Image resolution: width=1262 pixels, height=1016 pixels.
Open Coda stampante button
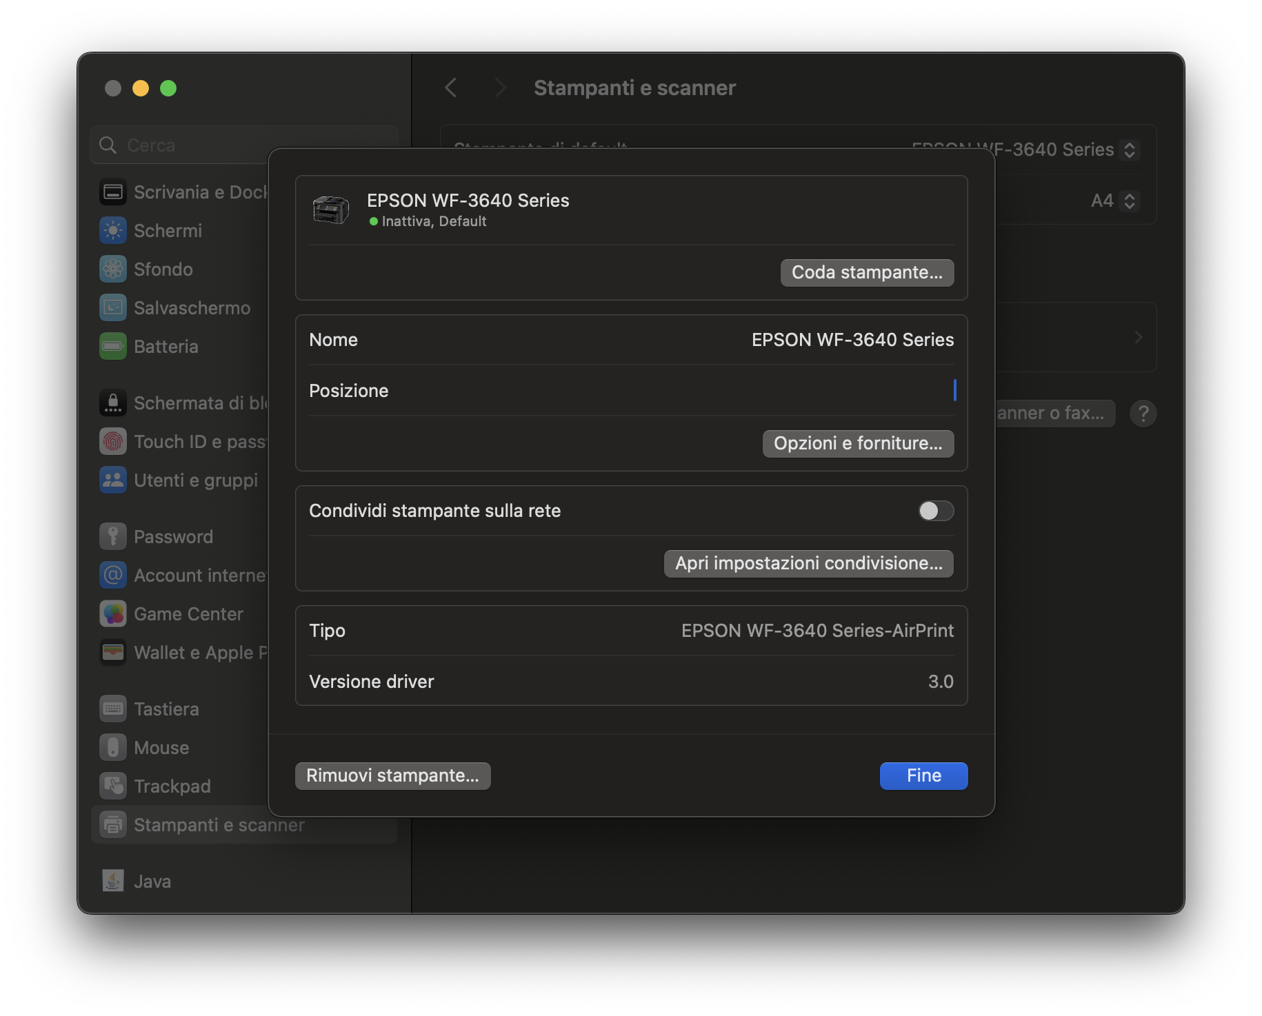click(867, 272)
